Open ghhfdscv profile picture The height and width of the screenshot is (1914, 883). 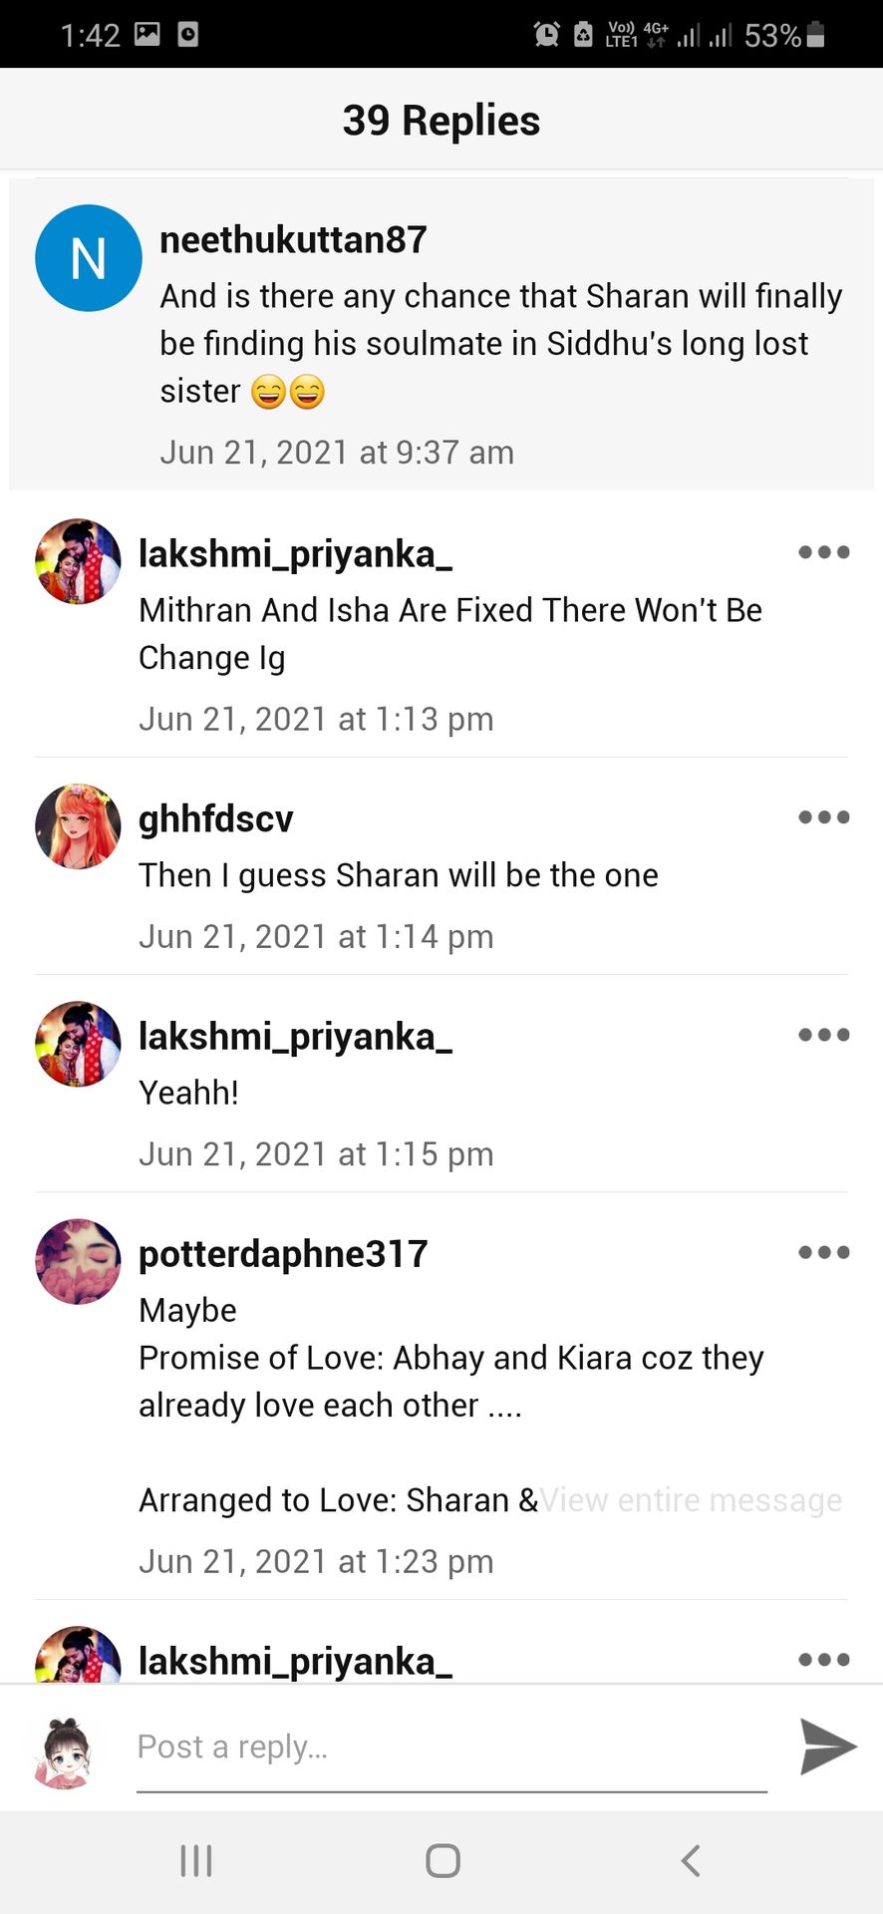[78, 826]
